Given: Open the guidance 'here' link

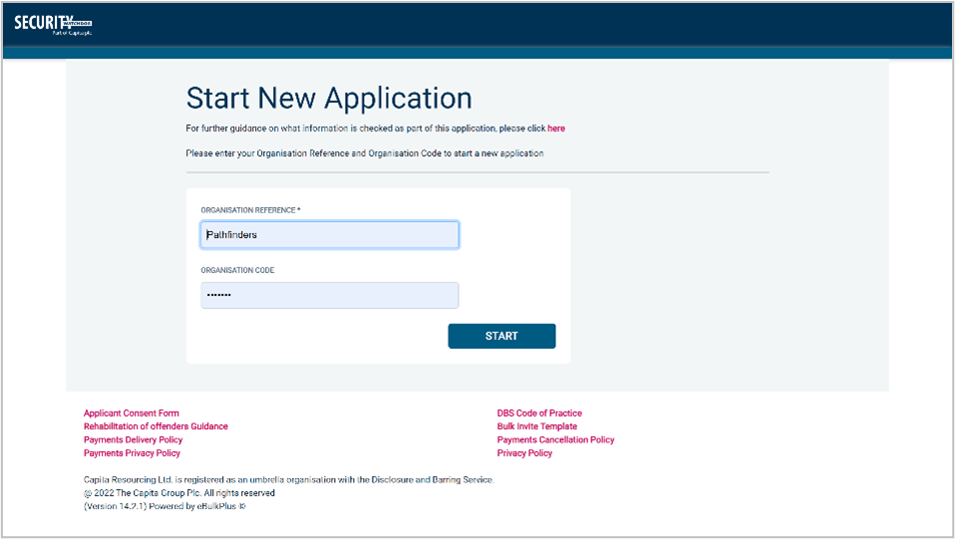Looking at the screenshot, I should [x=556, y=129].
